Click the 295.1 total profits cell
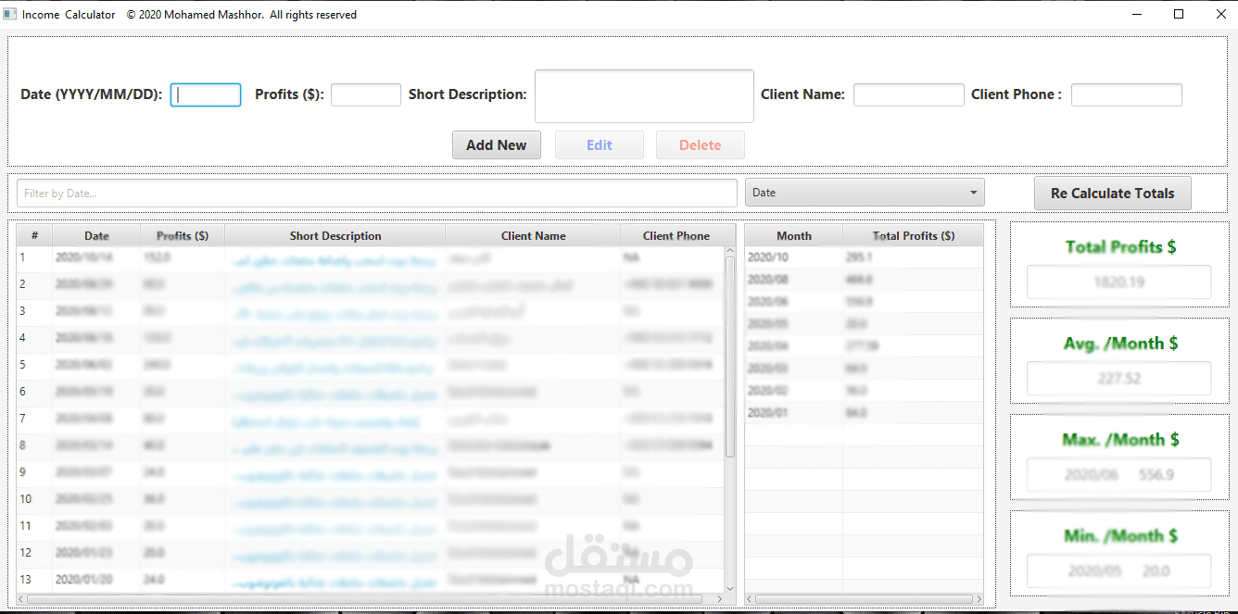1238x614 pixels. pos(913,257)
